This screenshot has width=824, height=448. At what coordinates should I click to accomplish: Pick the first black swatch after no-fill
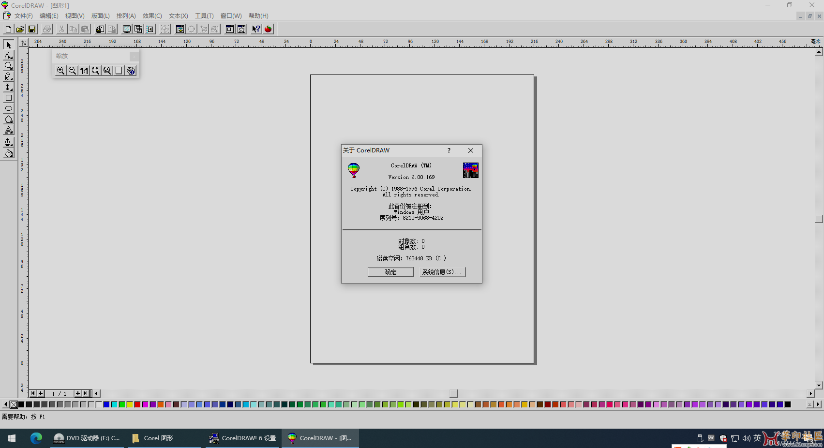pyautogui.click(x=21, y=404)
